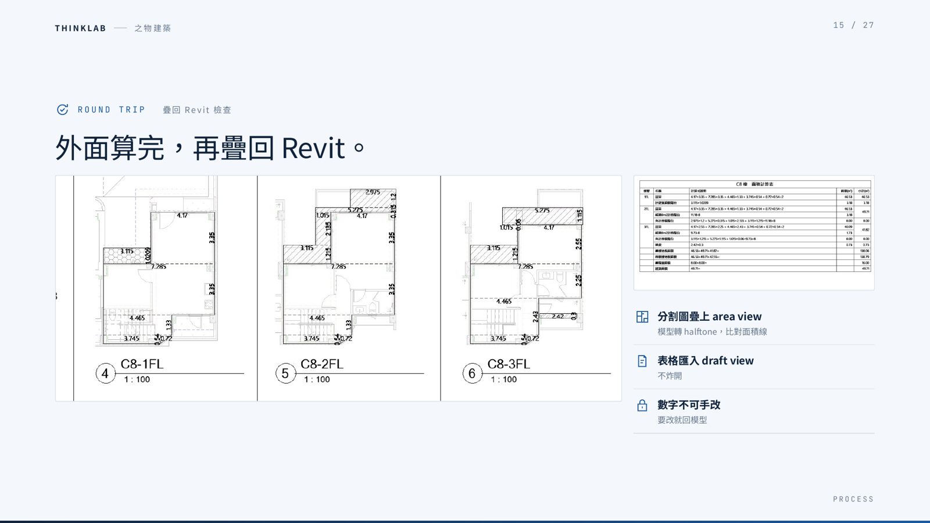
Task: Click the 疊回 Revit 檢查 subtitle
Action: pyautogui.click(x=197, y=110)
